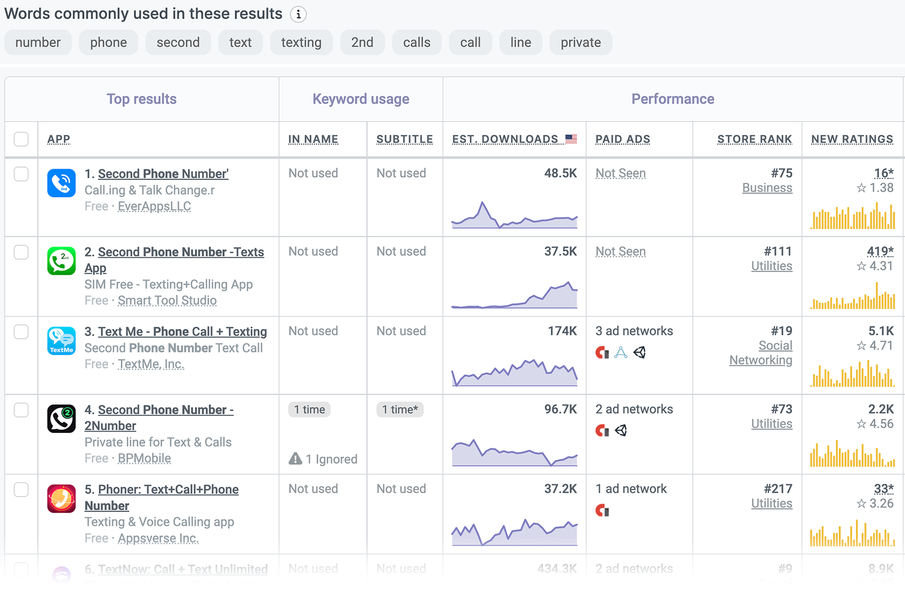905x600 pixels.
Task: Open the EverAppsLLC developer link
Action: pyautogui.click(x=154, y=206)
